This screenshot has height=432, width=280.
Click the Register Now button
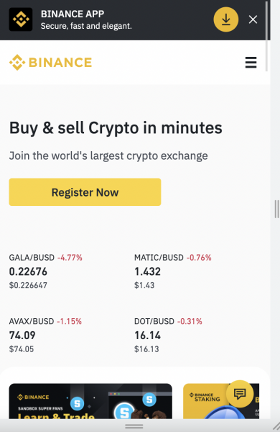click(85, 192)
